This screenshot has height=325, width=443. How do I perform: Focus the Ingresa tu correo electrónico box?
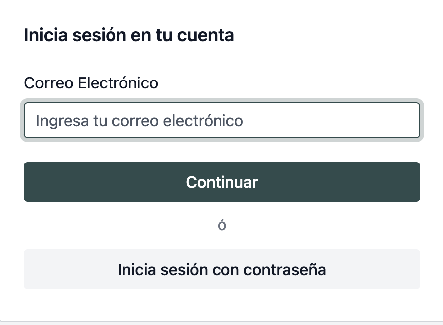pos(221,120)
